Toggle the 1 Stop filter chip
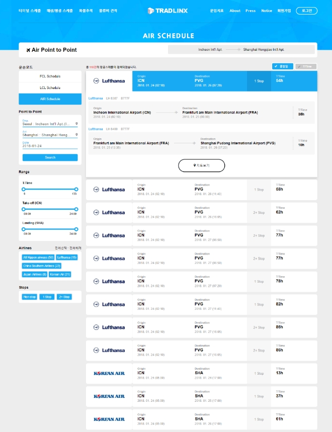332x432 pixels. pos(47,297)
